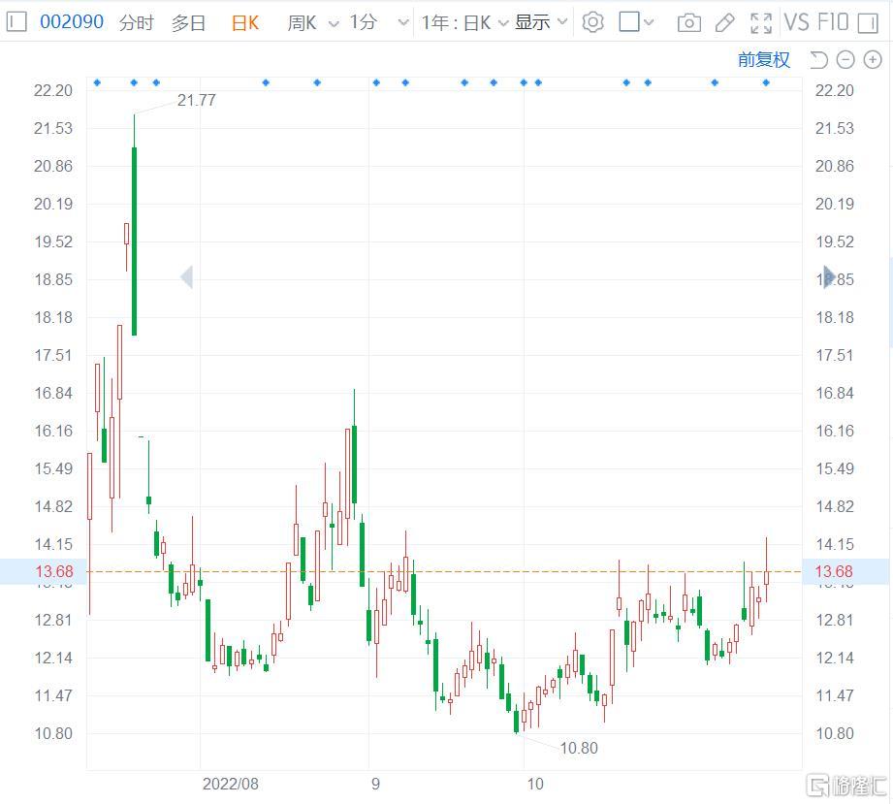893x804 pixels.
Task: Switch to the 多日 tab
Action: [189, 23]
